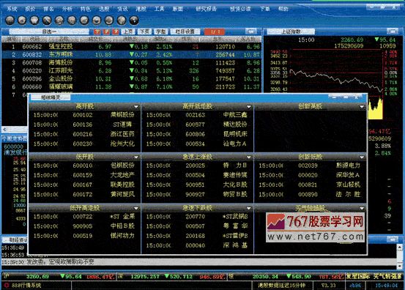
Task: Click the panel icon at the news panel's right edge
Action: (393, 239)
